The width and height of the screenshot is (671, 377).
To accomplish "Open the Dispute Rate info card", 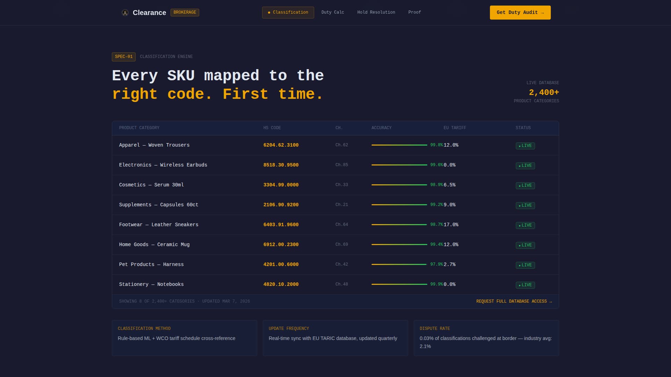I will [486, 338].
